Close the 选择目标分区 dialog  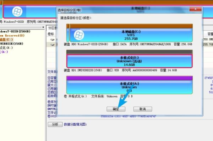point(195,9)
